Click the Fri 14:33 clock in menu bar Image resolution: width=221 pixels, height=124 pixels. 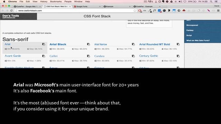coord(203,1)
